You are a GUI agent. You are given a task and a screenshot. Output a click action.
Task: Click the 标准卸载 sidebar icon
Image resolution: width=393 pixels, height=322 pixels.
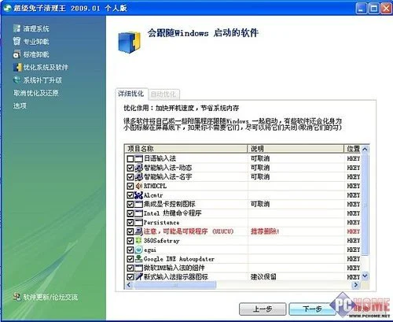coord(17,54)
